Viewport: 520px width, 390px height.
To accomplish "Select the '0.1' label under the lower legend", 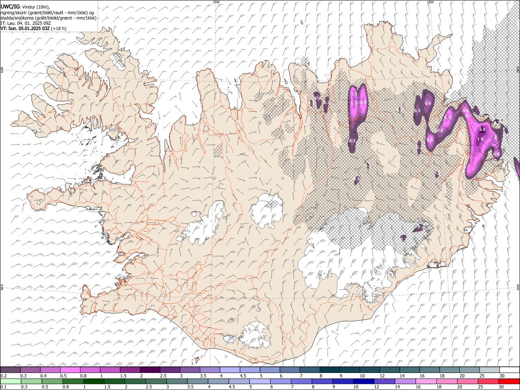I will click(x=3, y=387).
